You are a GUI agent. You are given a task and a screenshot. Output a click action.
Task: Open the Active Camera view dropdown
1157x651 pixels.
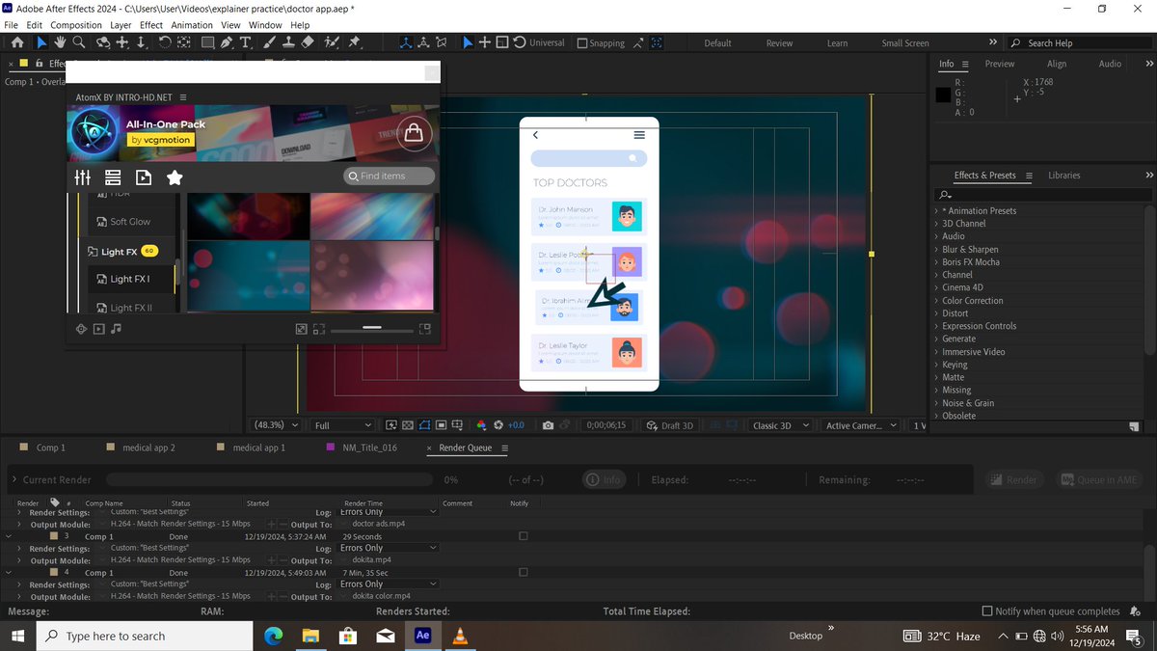861,425
